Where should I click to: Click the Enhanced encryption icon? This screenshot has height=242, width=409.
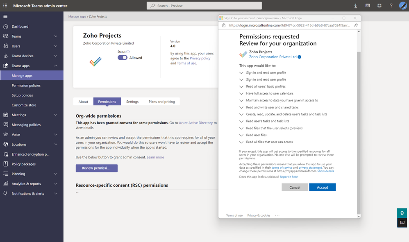[5, 154]
